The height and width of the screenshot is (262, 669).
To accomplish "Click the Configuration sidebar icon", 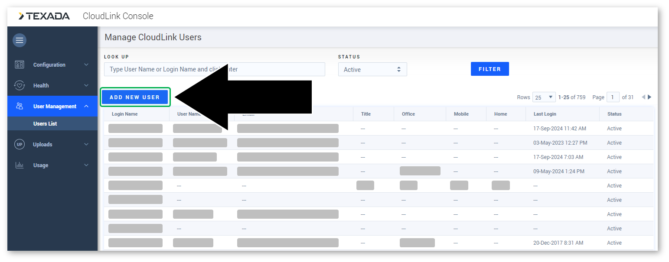I will point(20,65).
